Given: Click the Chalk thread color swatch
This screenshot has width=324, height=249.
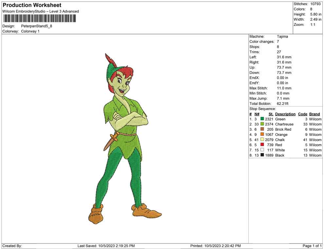Looking at the screenshot, I should click(262, 140).
